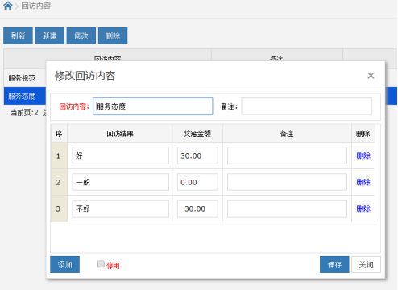
Task: Close the 修改回访内容 dialog with X
Action: click(x=371, y=76)
